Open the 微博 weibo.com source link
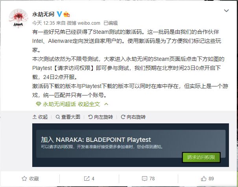 click(x=83, y=23)
